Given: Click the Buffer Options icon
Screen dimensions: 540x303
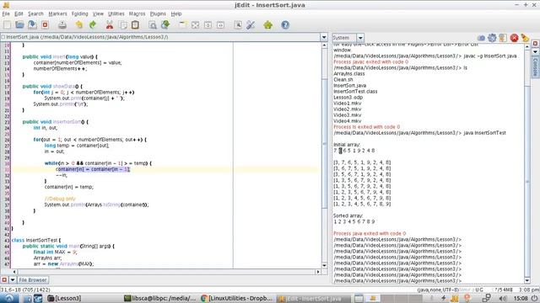Looking at the screenshot, I should click(x=238, y=24).
